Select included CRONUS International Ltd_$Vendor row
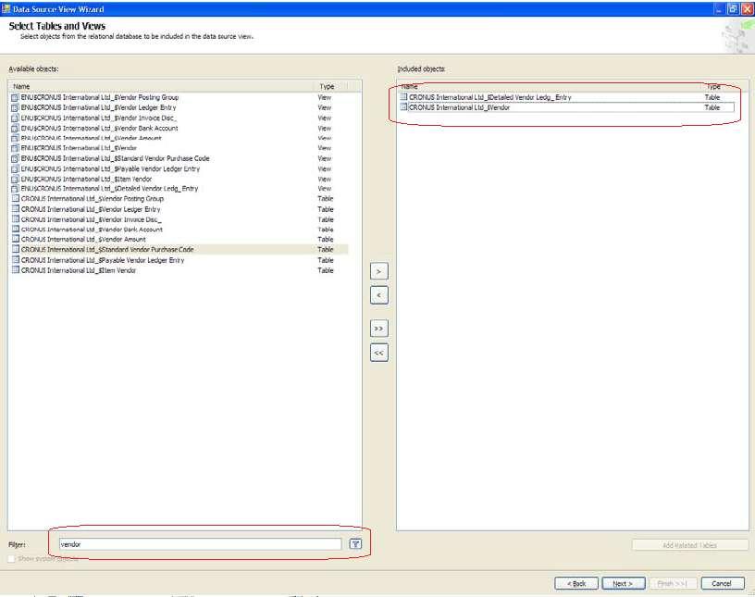 point(567,107)
